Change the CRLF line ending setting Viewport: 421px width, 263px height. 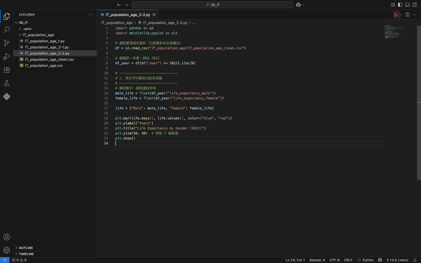point(348,260)
